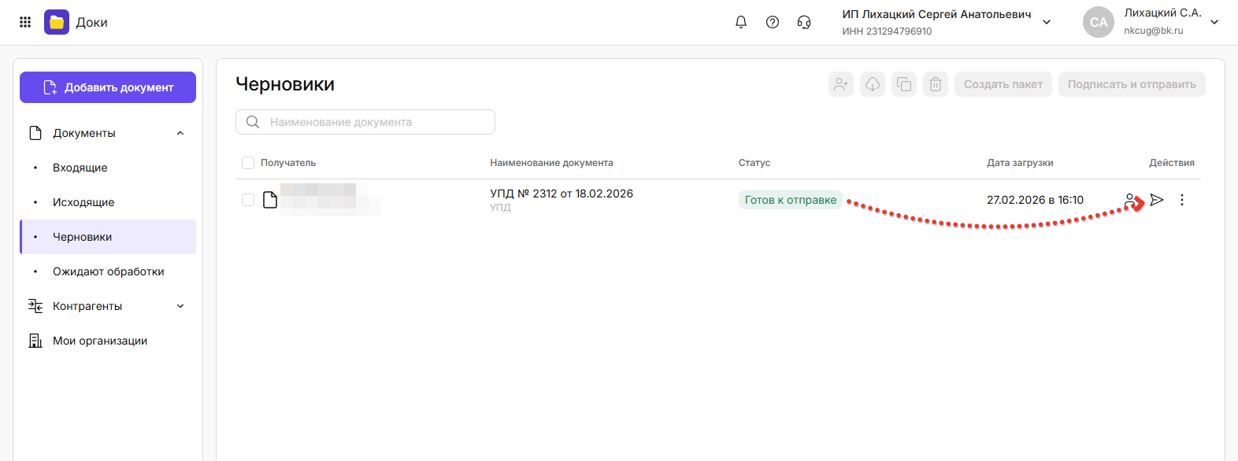Click the send arrow icon in document row

point(1156,200)
